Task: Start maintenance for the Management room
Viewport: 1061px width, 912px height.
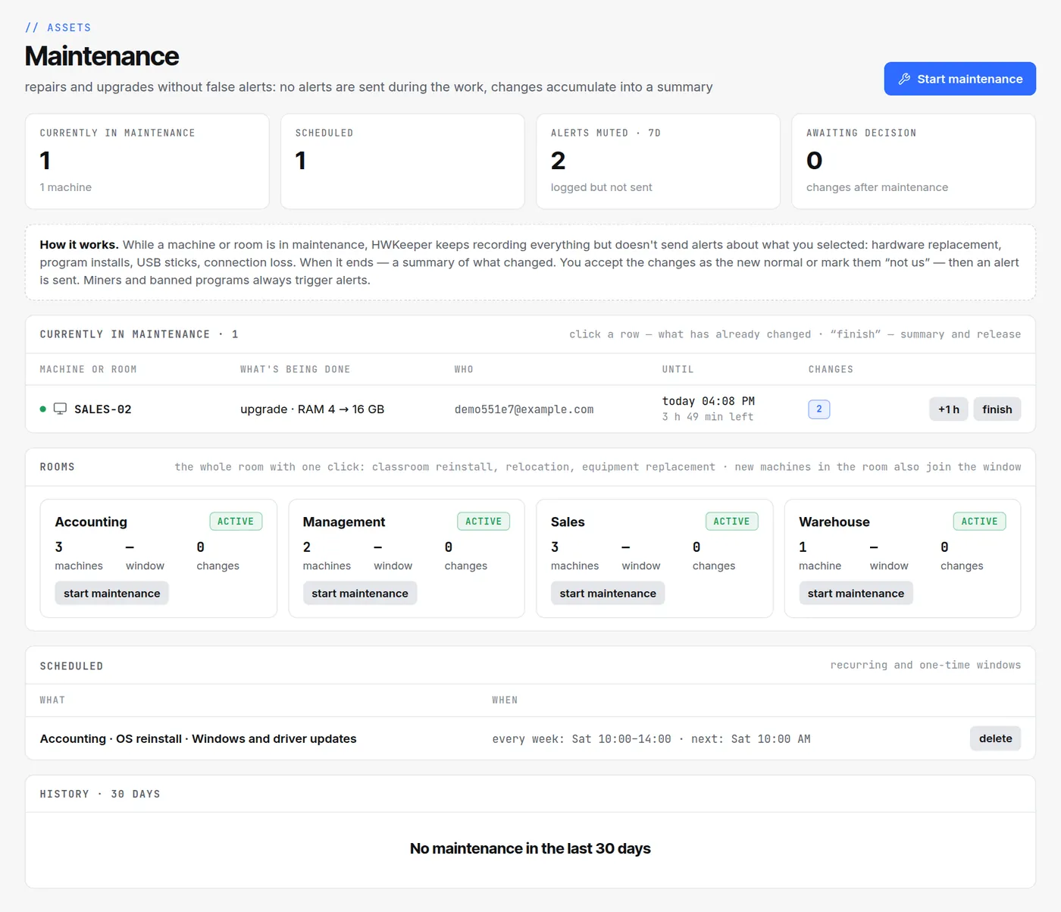Action: [x=359, y=593]
